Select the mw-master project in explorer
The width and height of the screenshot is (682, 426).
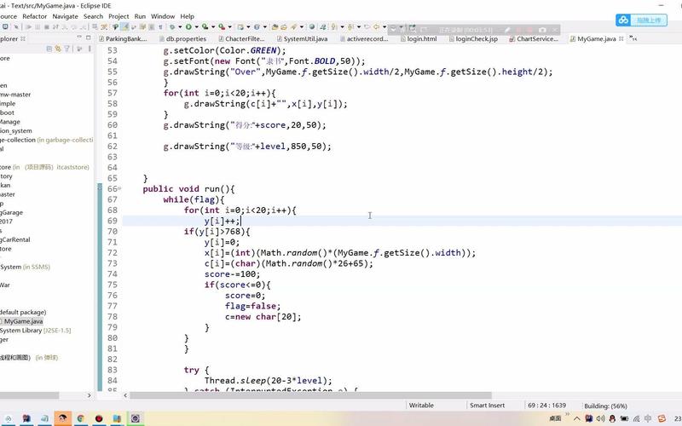click(15, 95)
